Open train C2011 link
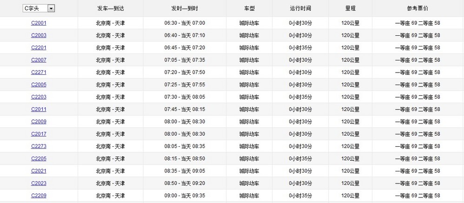Viewport: 464px width, 203px height. click(39, 109)
